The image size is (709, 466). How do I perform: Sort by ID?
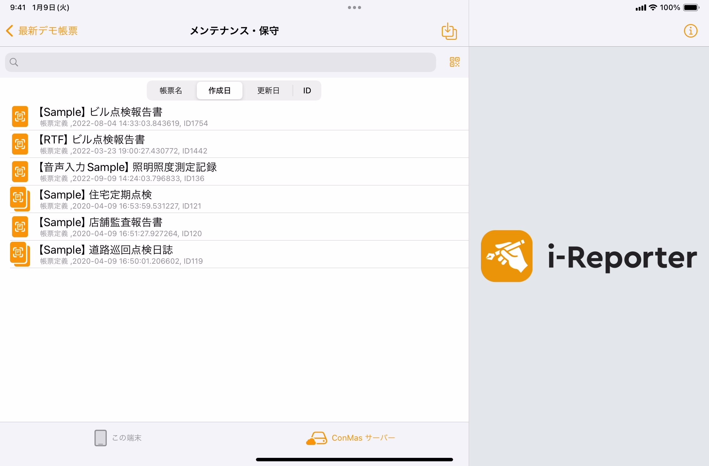click(307, 91)
